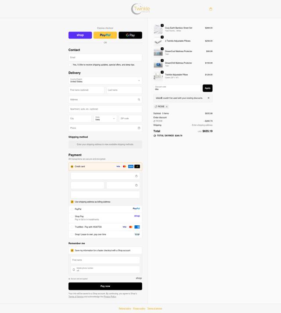Select the PayPal payment radio option
Viewport: 281px width, 313px height.
[72, 209]
